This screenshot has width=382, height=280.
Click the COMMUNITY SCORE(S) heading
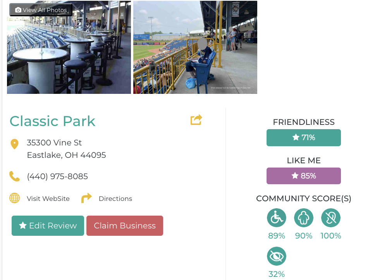(304, 199)
